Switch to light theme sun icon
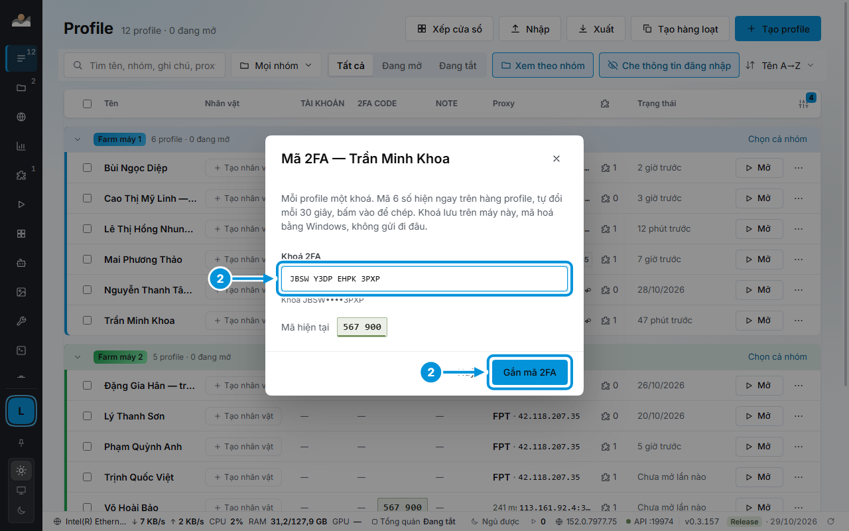 coord(21,471)
